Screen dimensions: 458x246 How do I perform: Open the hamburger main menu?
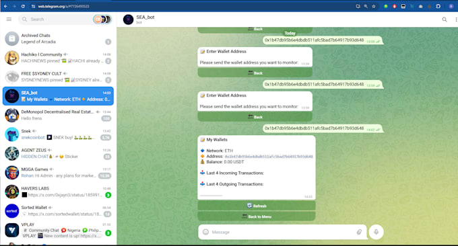9,19
